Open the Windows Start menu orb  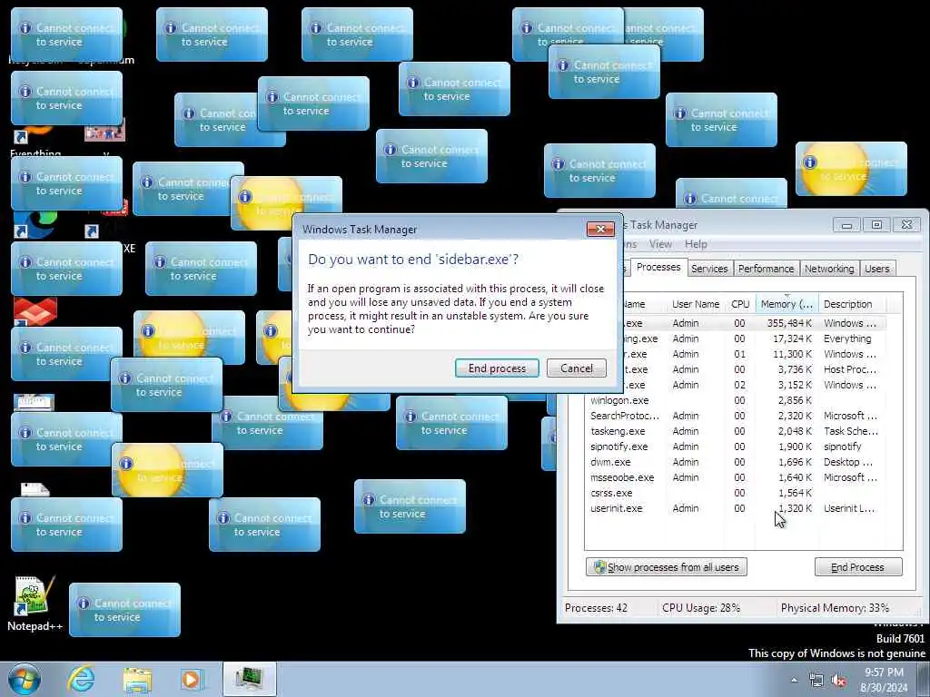tap(25, 679)
